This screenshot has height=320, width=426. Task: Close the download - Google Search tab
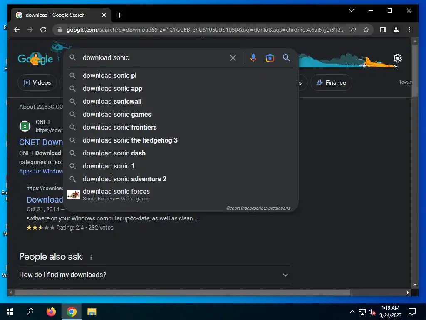104,15
